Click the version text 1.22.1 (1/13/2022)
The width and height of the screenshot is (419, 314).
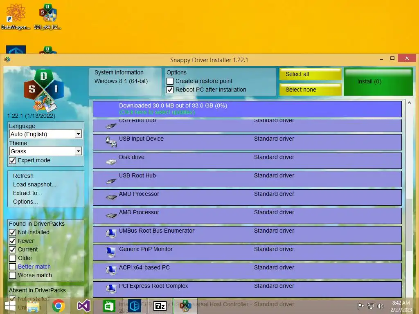tap(31, 116)
